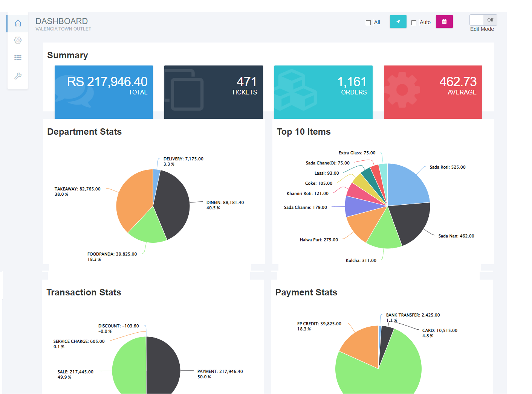
Task: Click the CARD: 10,515.00 label
Action: 440,330
